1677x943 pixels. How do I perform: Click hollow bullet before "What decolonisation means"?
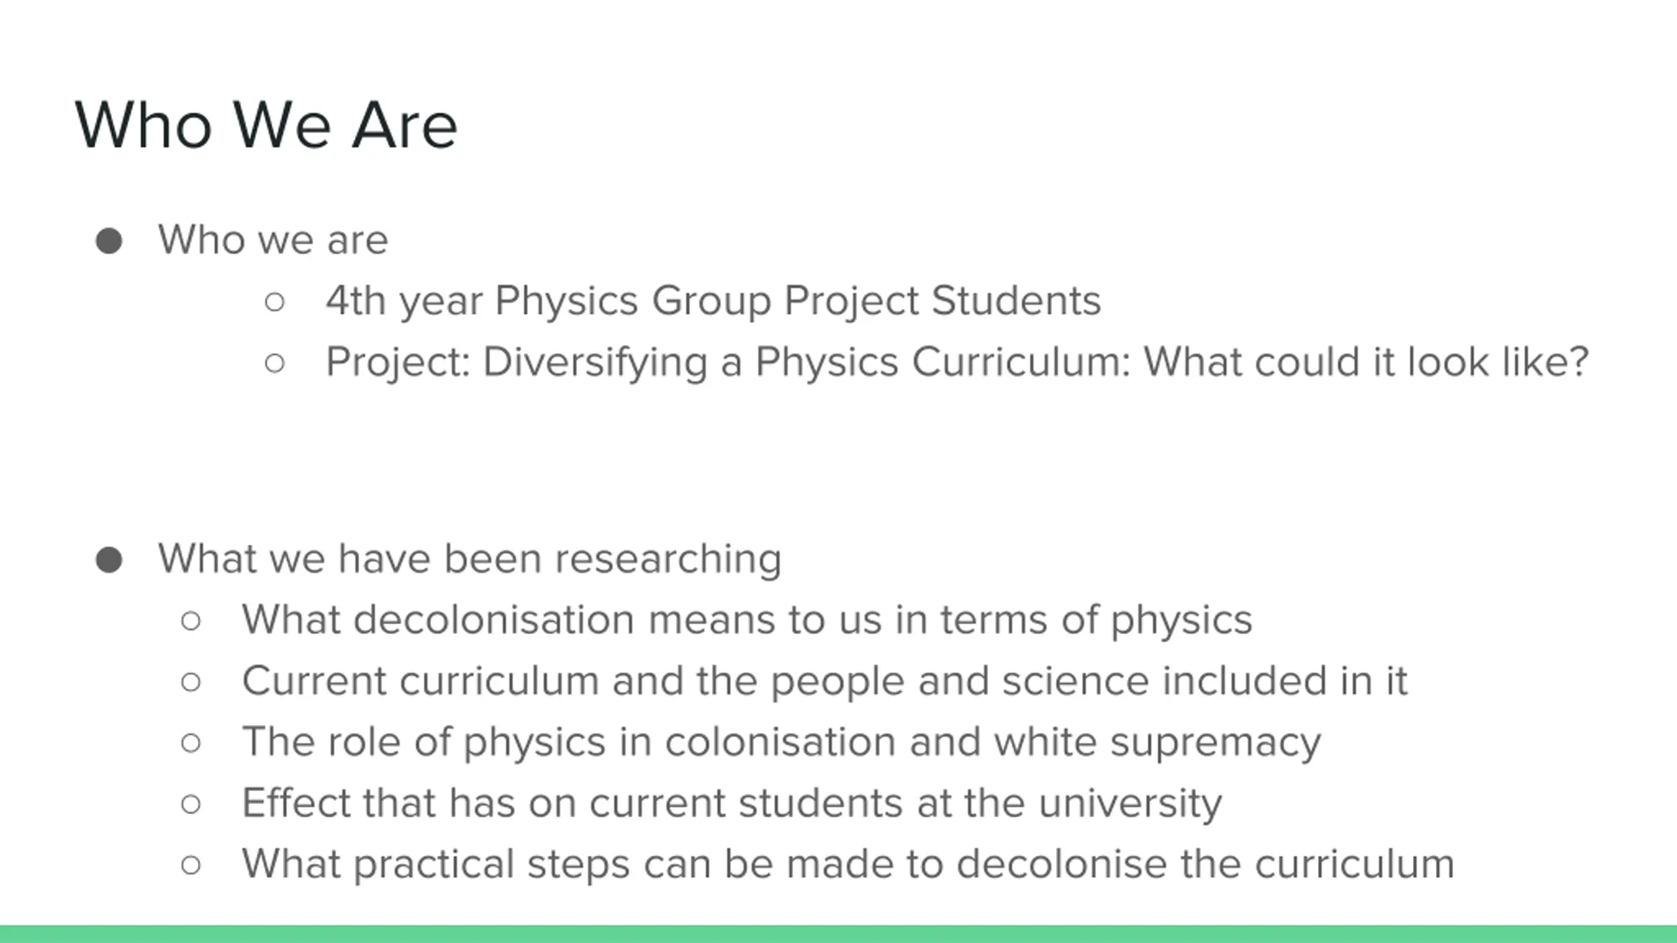pyautogui.click(x=191, y=621)
